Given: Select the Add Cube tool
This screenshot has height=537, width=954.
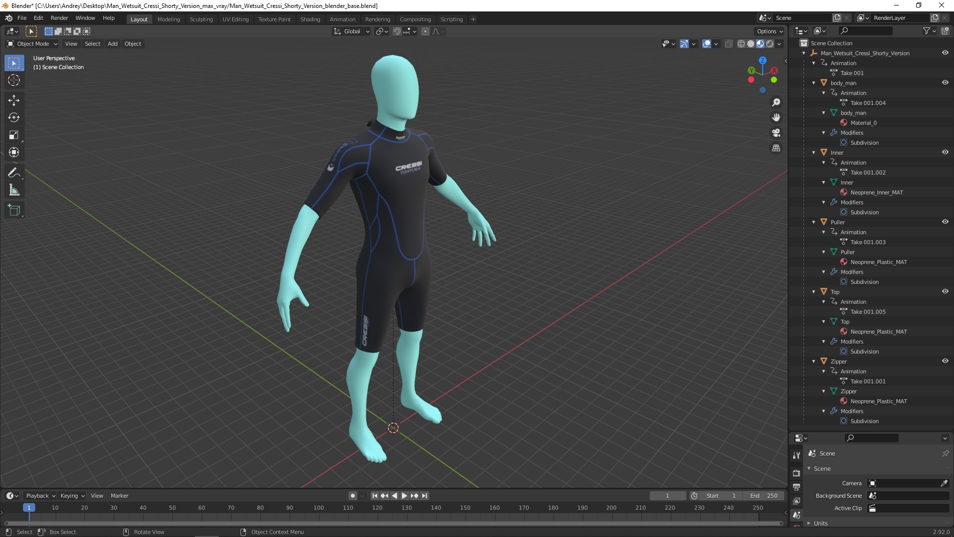Looking at the screenshot, I should tap(14, 210).
